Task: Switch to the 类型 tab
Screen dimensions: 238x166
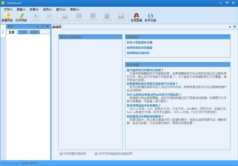Action: click(23, 32)
